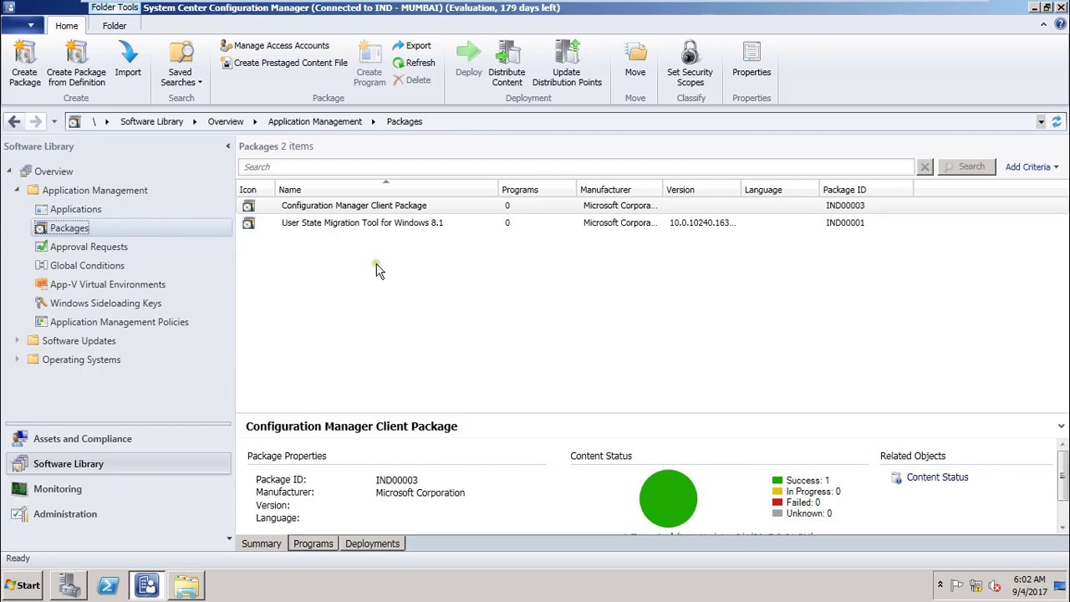Select Windows Sideloading Keys in the tree

tap(105, 304)
